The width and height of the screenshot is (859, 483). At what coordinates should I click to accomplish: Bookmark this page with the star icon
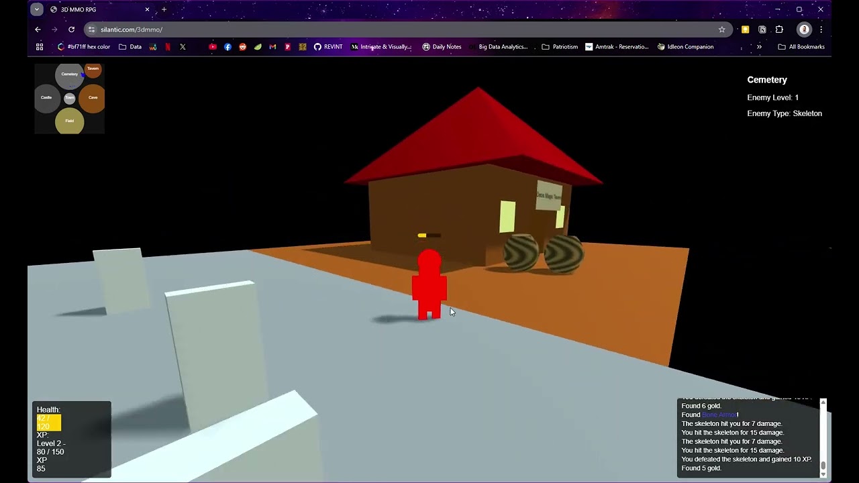[721, 30]
